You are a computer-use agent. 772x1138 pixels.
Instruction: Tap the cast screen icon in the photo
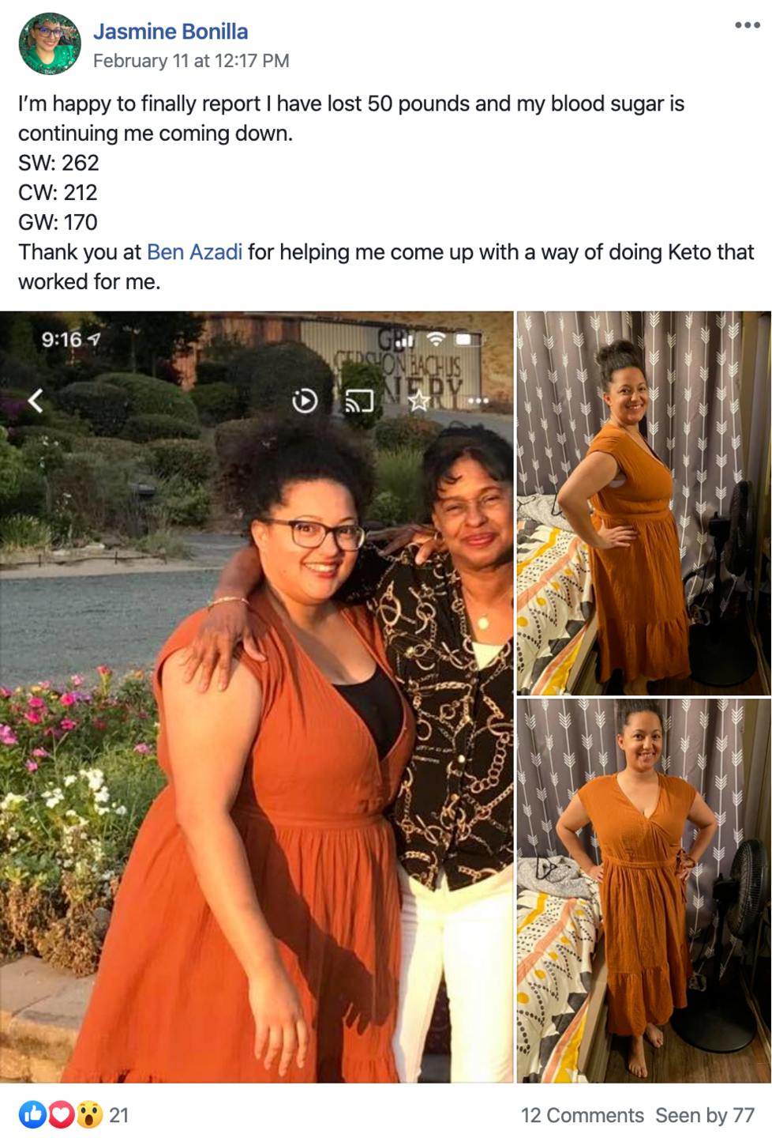(359, 401)
